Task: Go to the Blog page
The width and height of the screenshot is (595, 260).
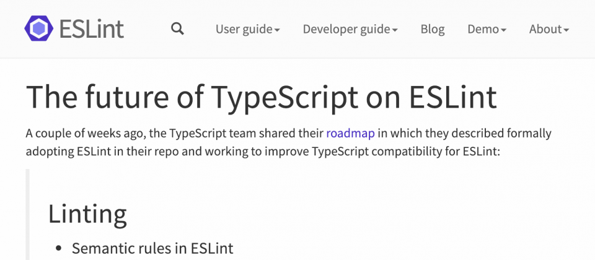Action: pos(433,29)
